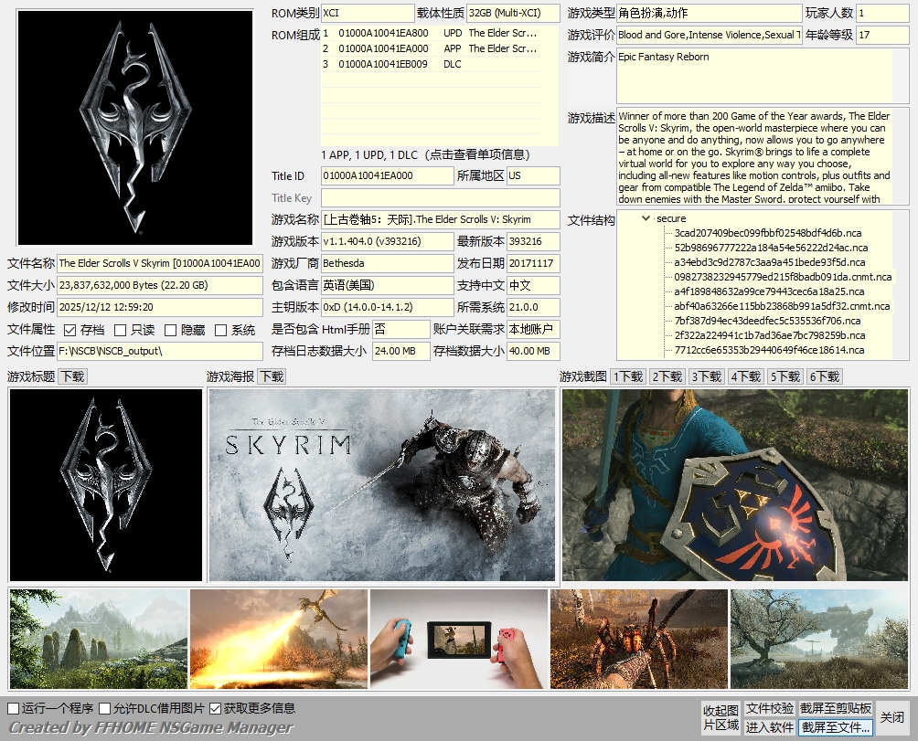Click the 游戏名称 field with Elder Scrolls V
The image size is (918, 741).
click(441, 219)
